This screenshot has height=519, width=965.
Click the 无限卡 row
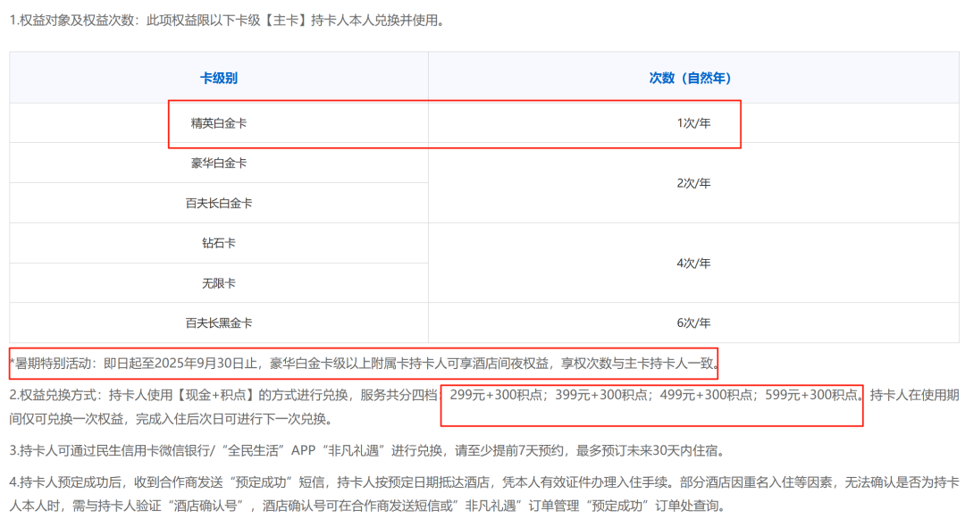tap(219, 283)
